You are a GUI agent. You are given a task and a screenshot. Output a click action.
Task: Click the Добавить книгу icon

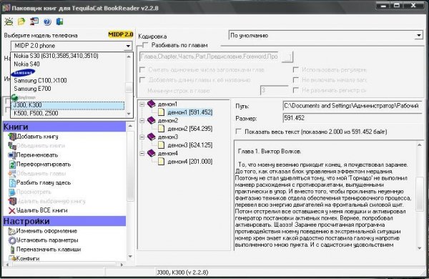(x=12, y=137)
